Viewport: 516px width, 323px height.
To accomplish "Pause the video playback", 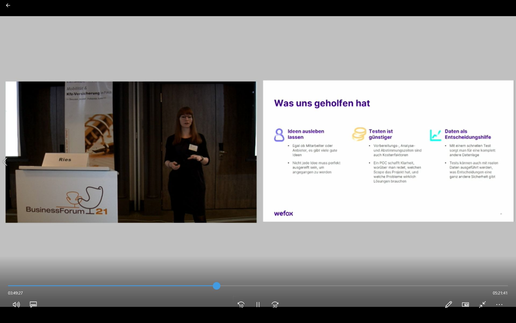I will coord(258,304).
